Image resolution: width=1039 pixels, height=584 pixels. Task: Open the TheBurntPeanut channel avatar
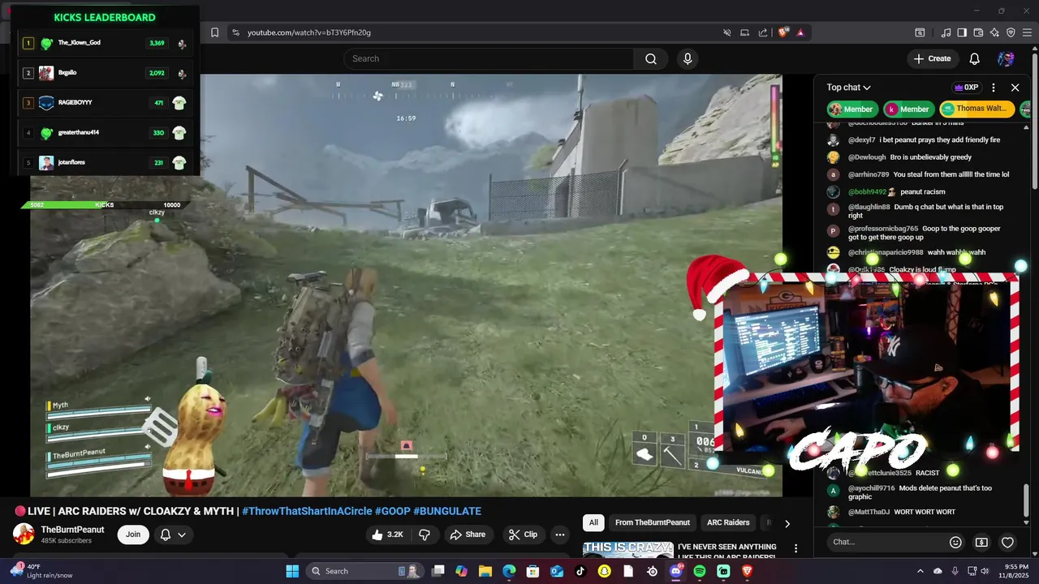pyautogui.click(x=24, y=535)
